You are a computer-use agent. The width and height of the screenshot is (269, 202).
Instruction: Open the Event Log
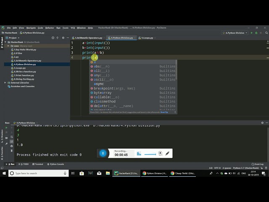pyautogui.click(x=257, y=164)
